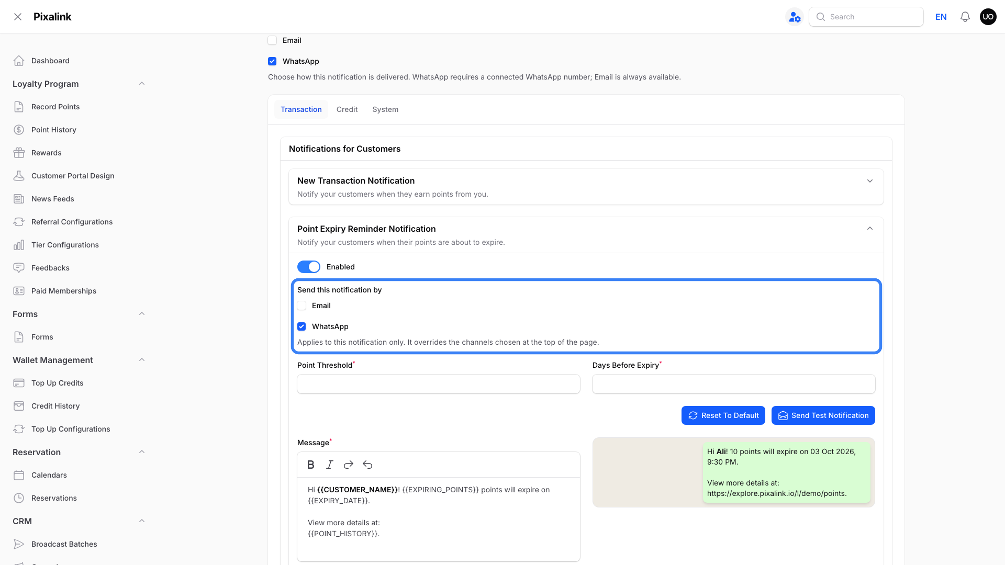This screenshot has width=1005, height=565.
Task: Click the Top Up Credits card icon
Action: click(19, 383)
